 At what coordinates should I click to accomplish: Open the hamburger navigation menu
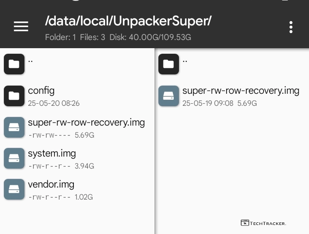(21, 27)
